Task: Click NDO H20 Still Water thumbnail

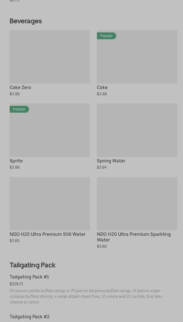Action: pyautogui.click(x=50, y=203)
